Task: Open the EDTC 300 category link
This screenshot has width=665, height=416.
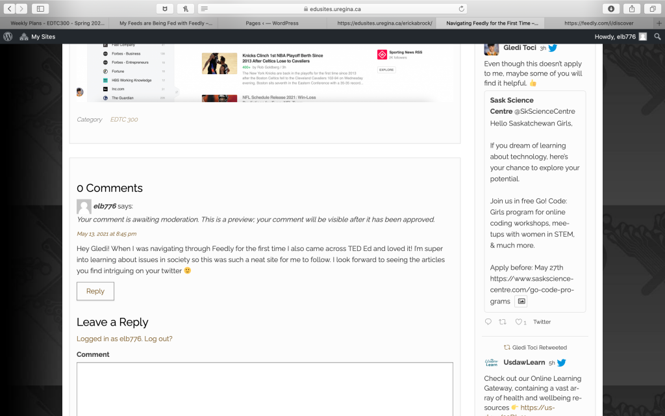Action: [124, 120]
